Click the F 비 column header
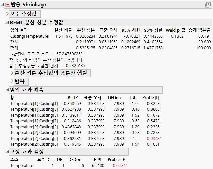 coord(97,160)
